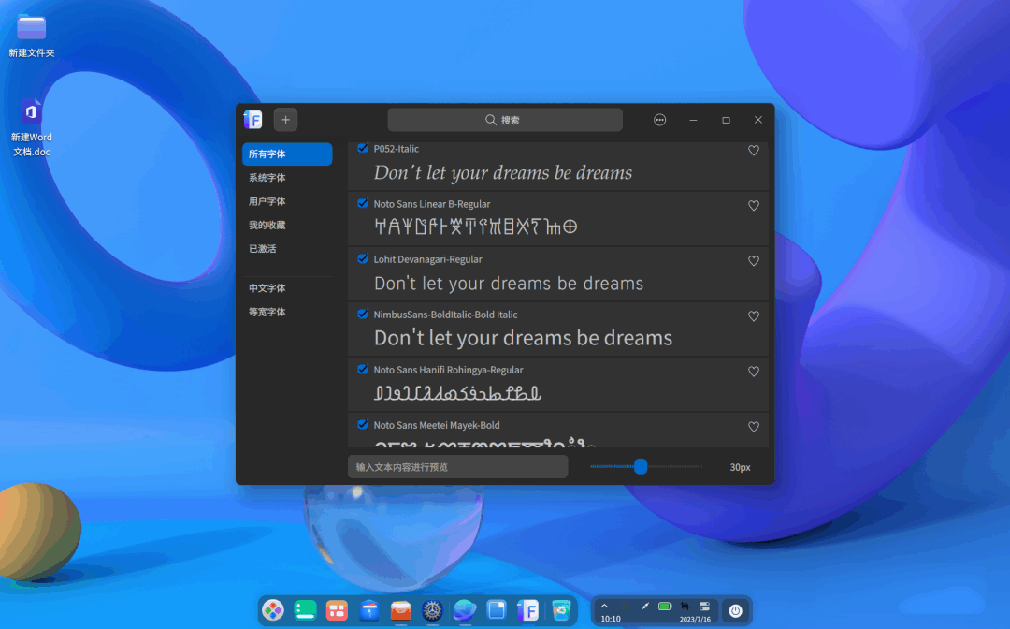The width and height of the screenshot is (1010, 629).
Task: Favorite the P052-Italic font
Action: coord(753,150)
